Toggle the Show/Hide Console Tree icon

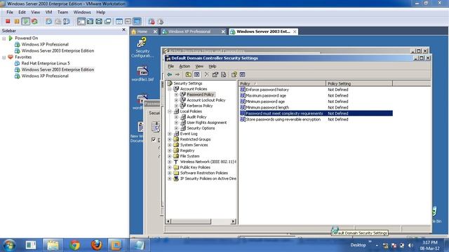196,75
